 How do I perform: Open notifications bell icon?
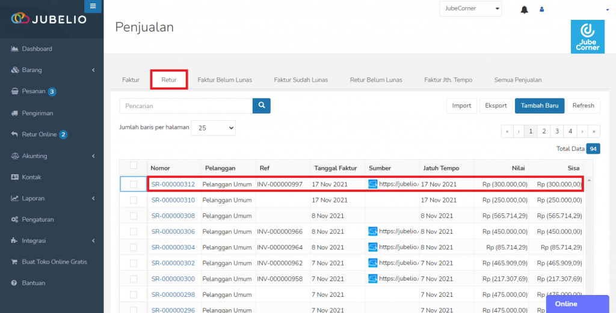[x=524, y=10]
